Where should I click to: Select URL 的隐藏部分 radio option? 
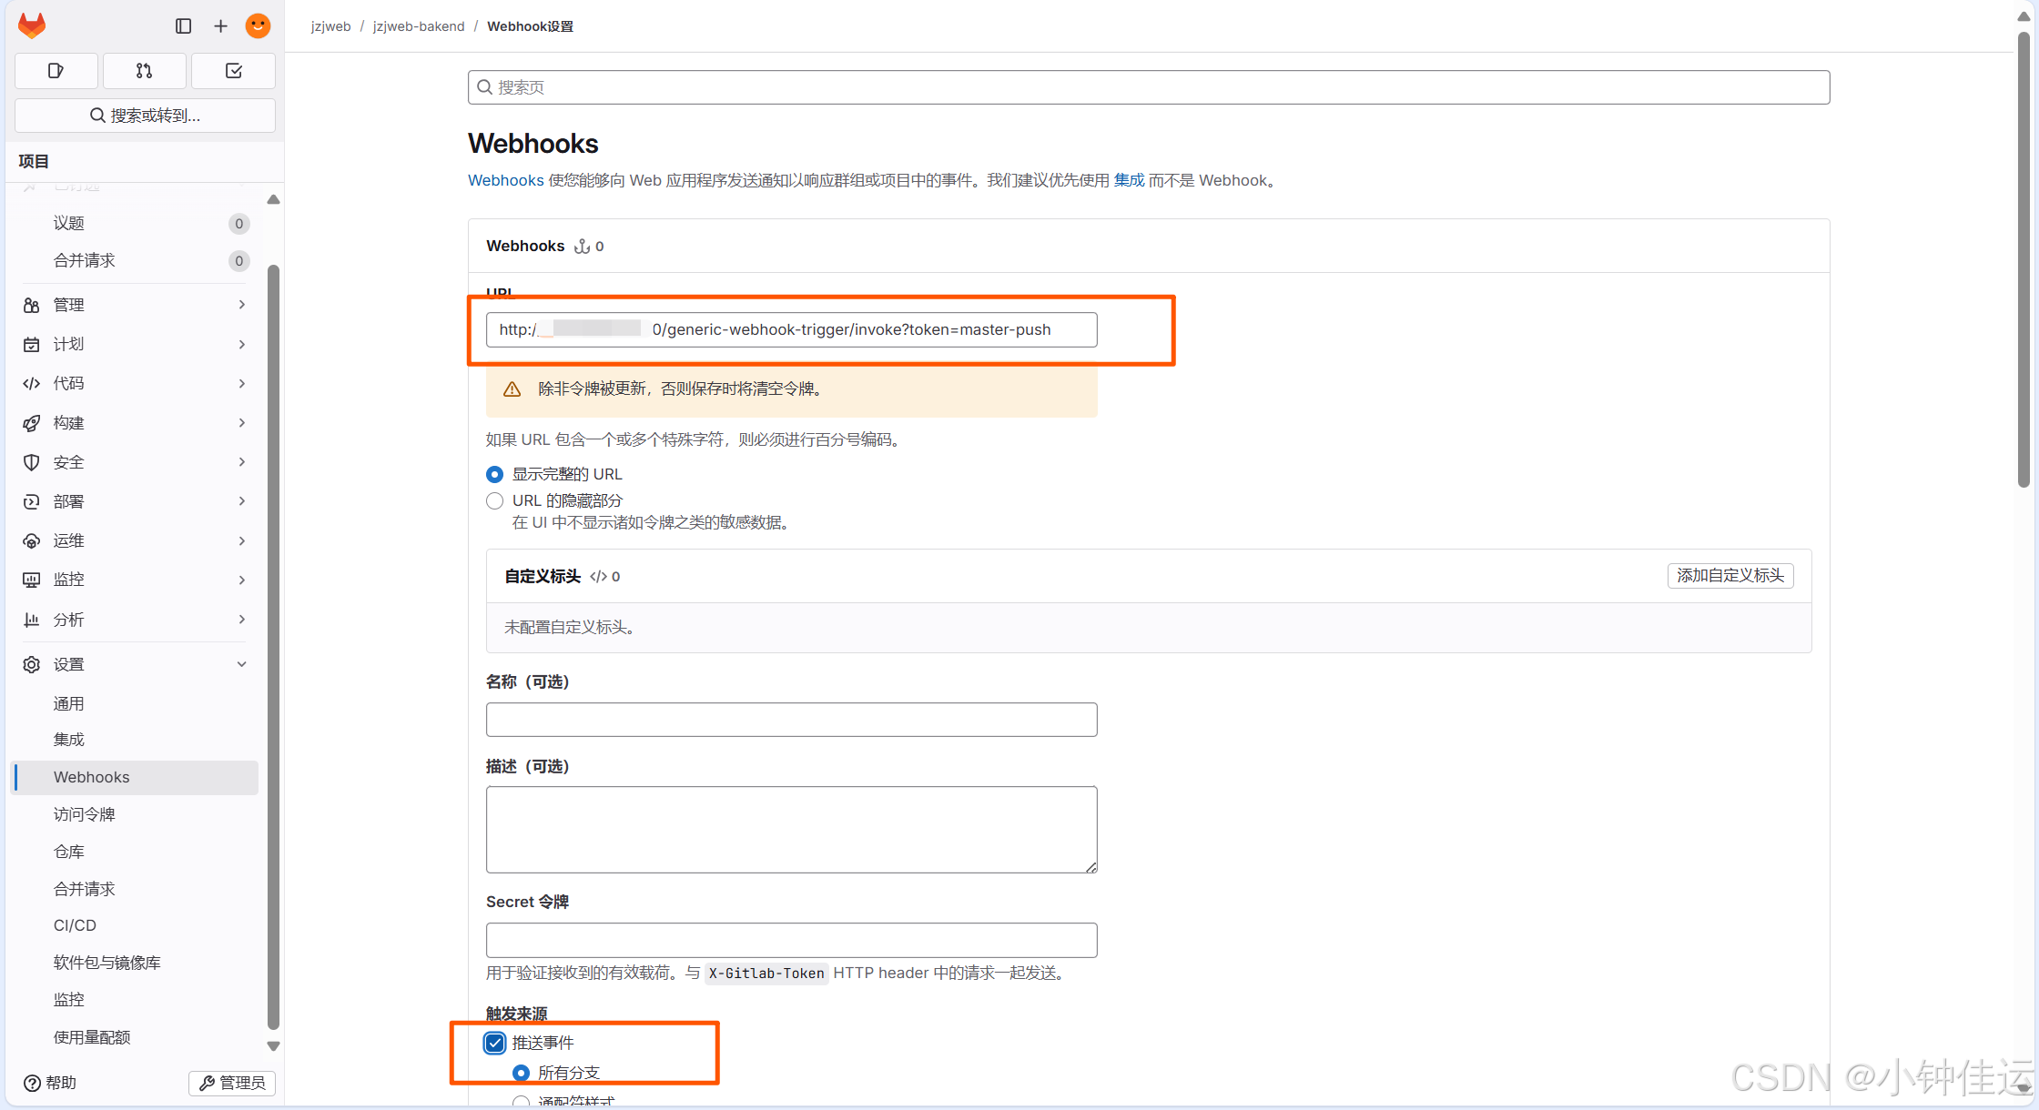pyautogui.click(x=495, y=500)
